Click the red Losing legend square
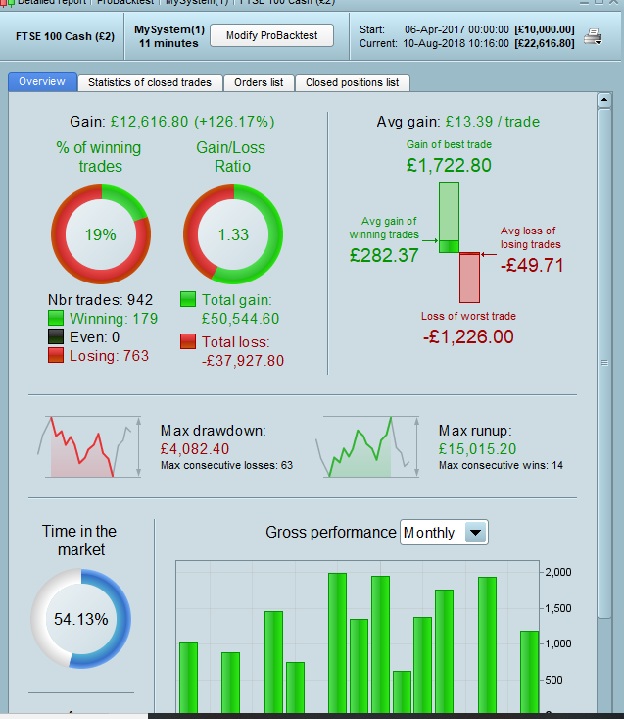Viewport: 624px width, 719px height. point(56,355)
